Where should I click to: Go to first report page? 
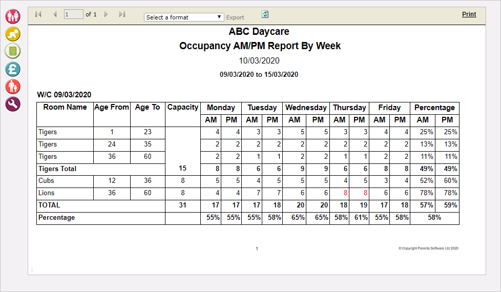pos(38,14)
